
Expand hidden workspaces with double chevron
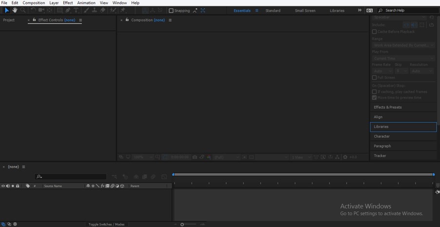tap(360, 10)
